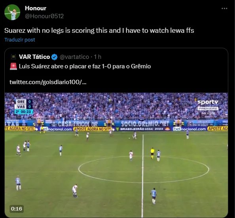This screenshot has height=218, width=235.
Task: Click the 1 h timestamp
Action: [x=97, y=57]
